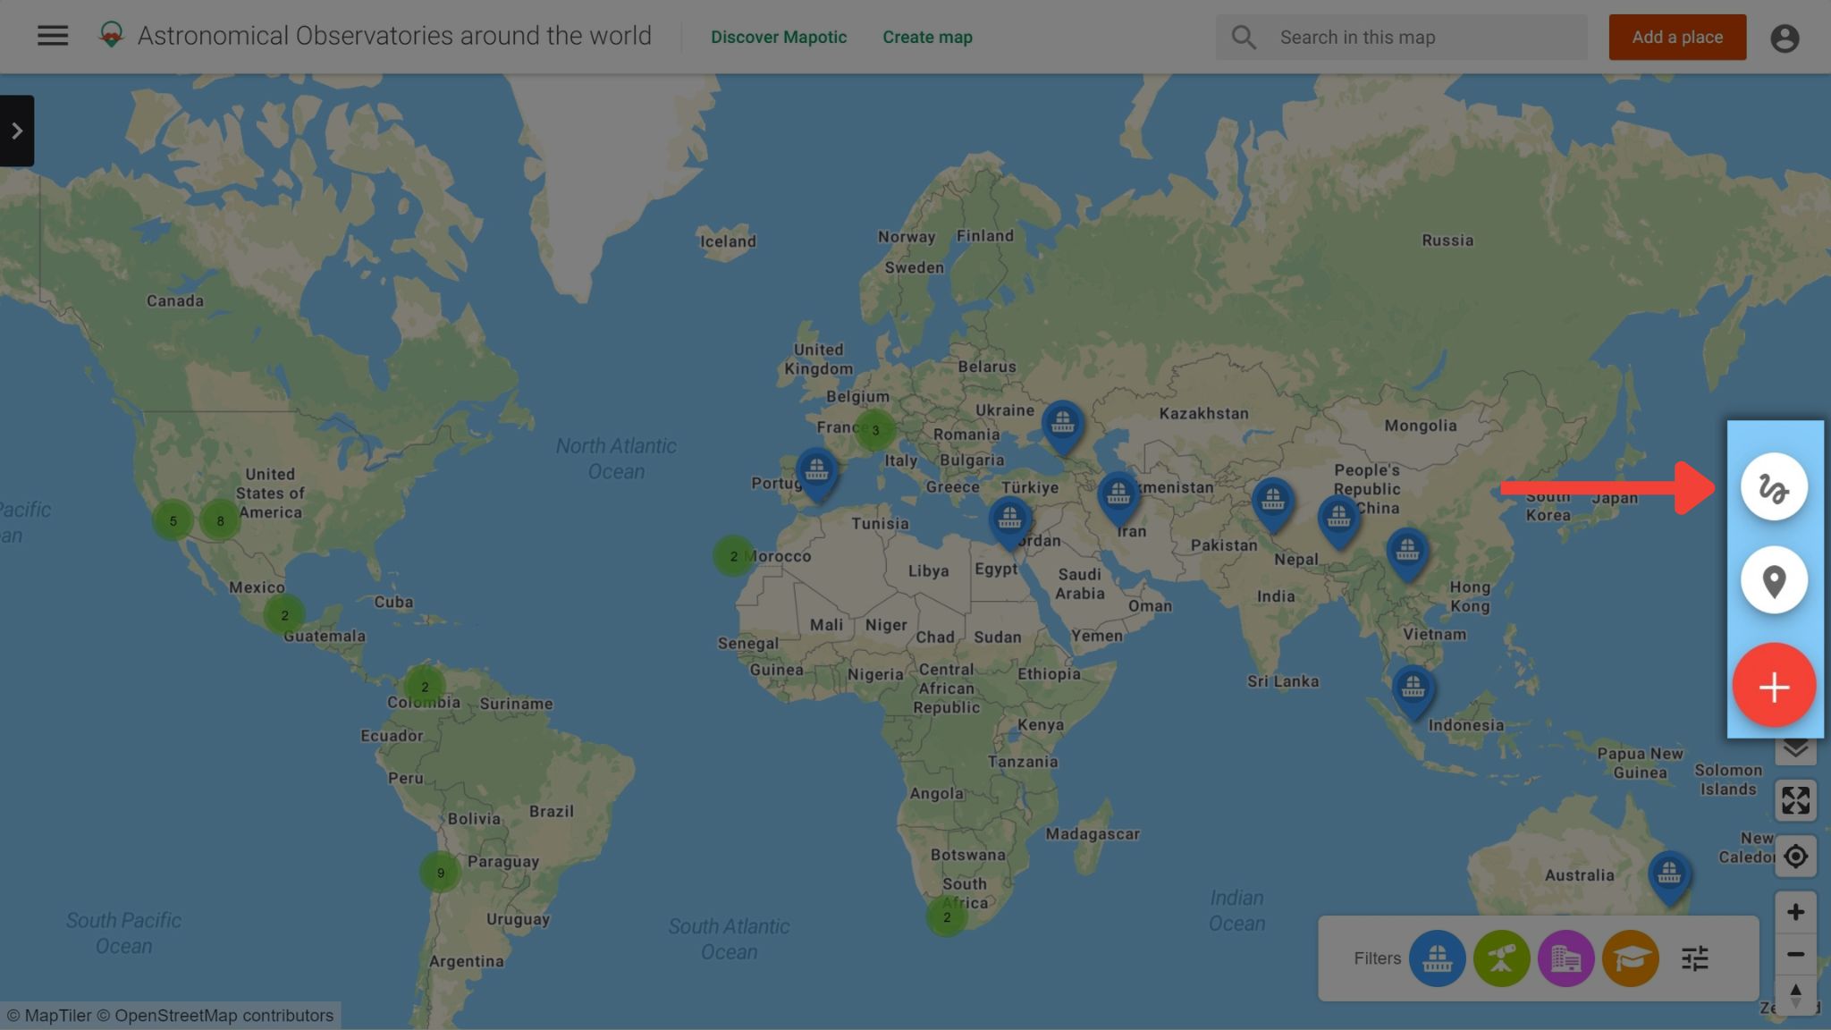
Task: Click the draw line/route tool button
Action: pos(1774,487)
